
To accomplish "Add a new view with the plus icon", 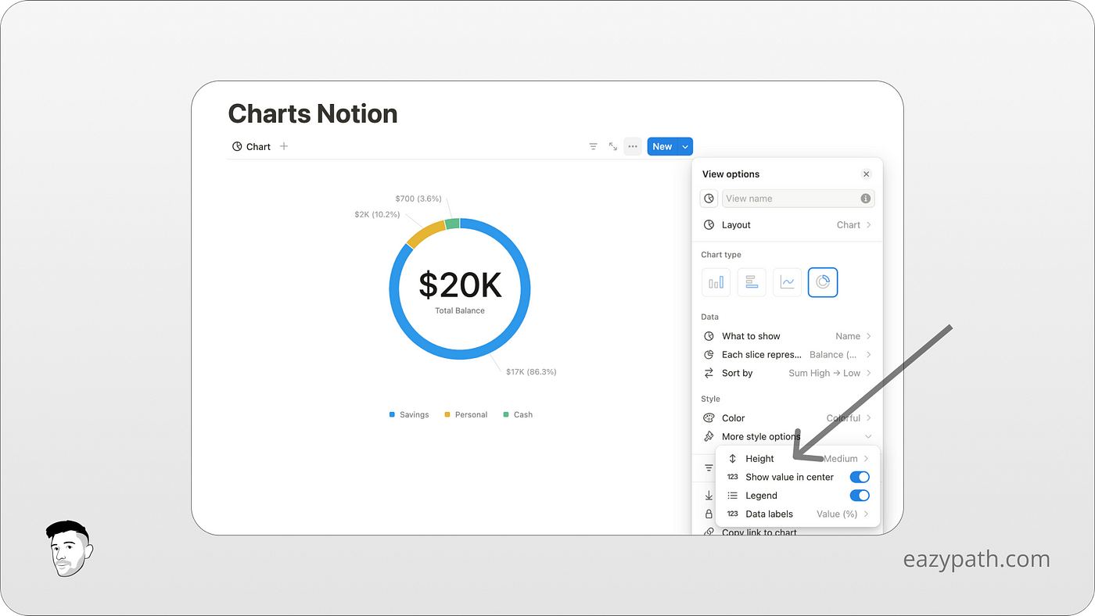I will point(283,146).
